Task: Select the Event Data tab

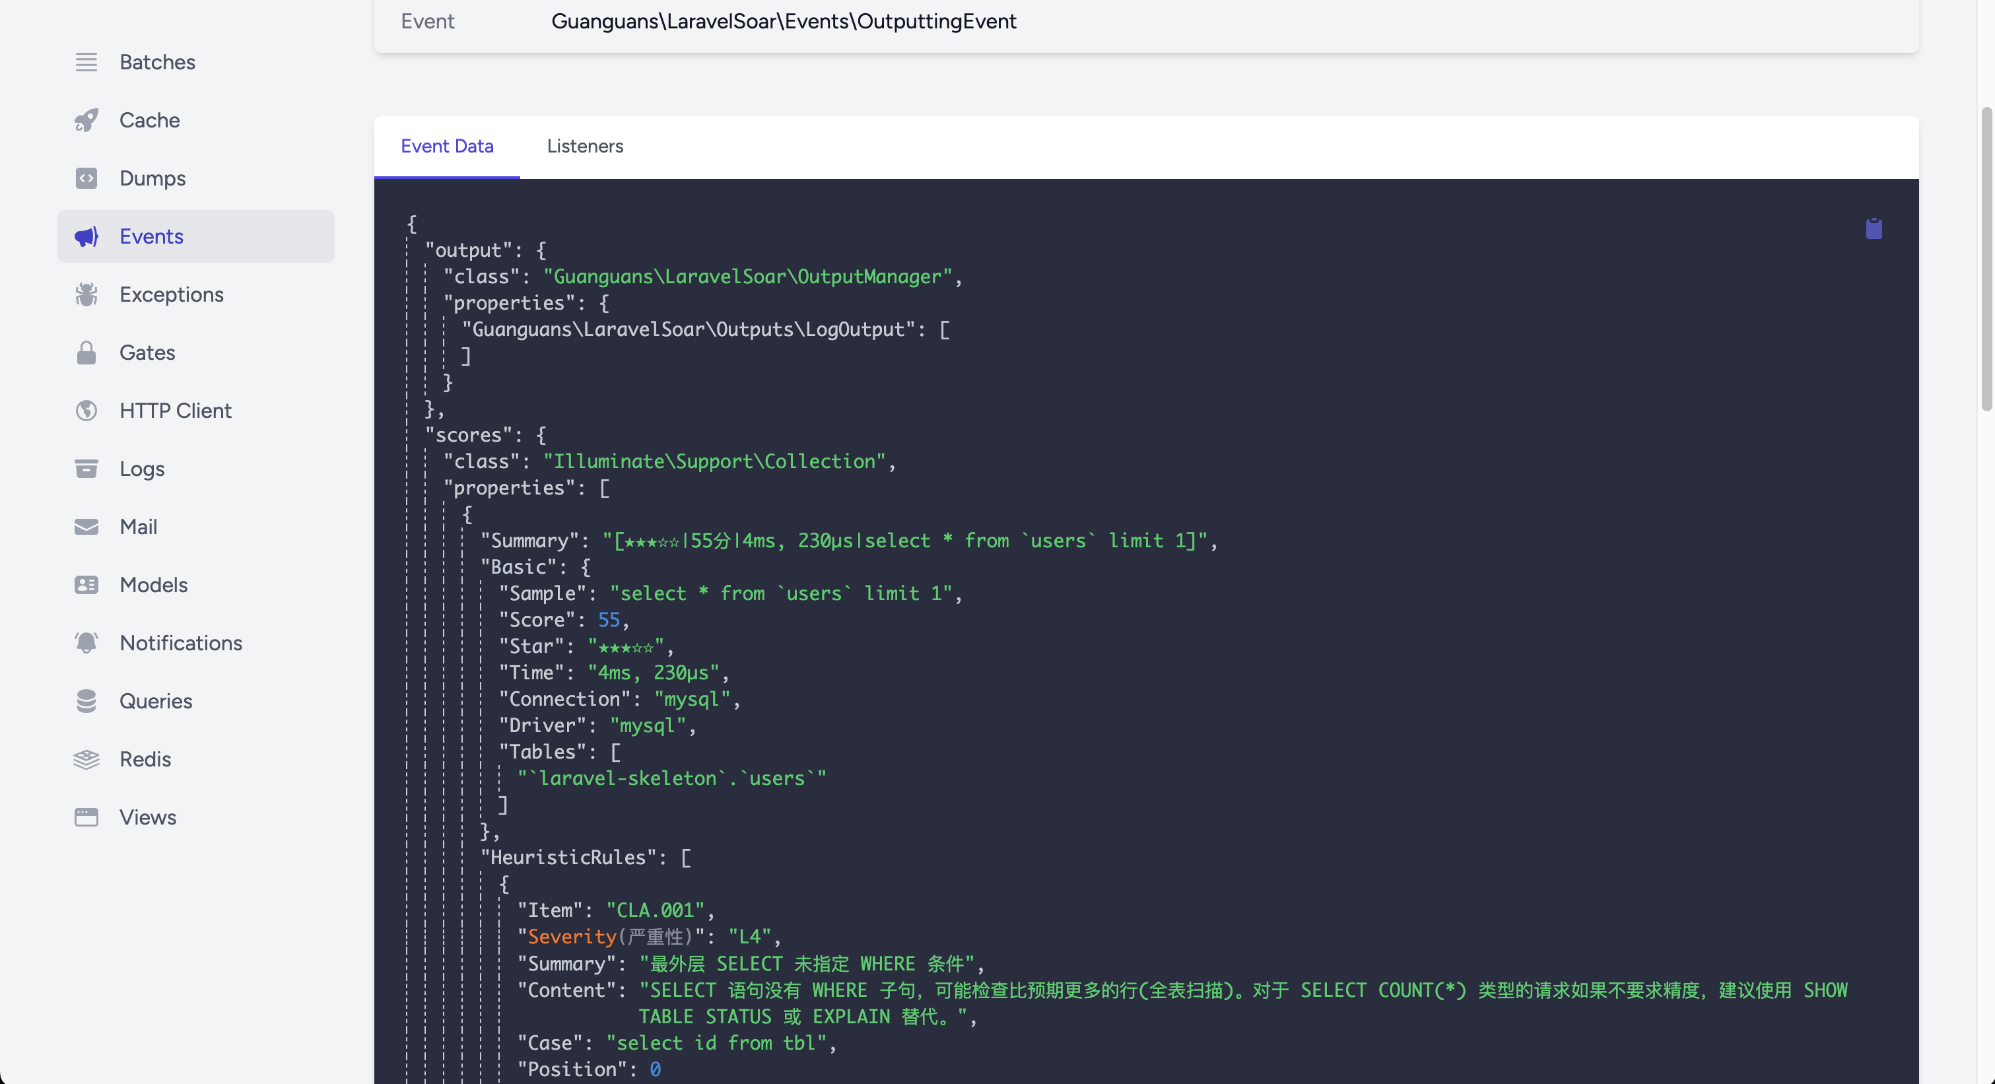Action: click(x=447, y=147)
